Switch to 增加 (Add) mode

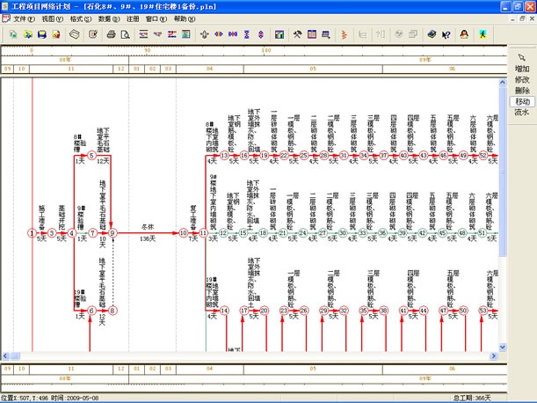point(522,69)
